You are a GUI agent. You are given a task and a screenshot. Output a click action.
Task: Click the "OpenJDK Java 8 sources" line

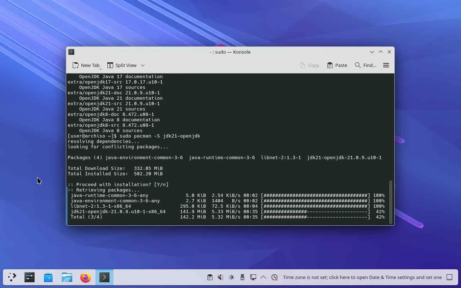click(111, 131)
